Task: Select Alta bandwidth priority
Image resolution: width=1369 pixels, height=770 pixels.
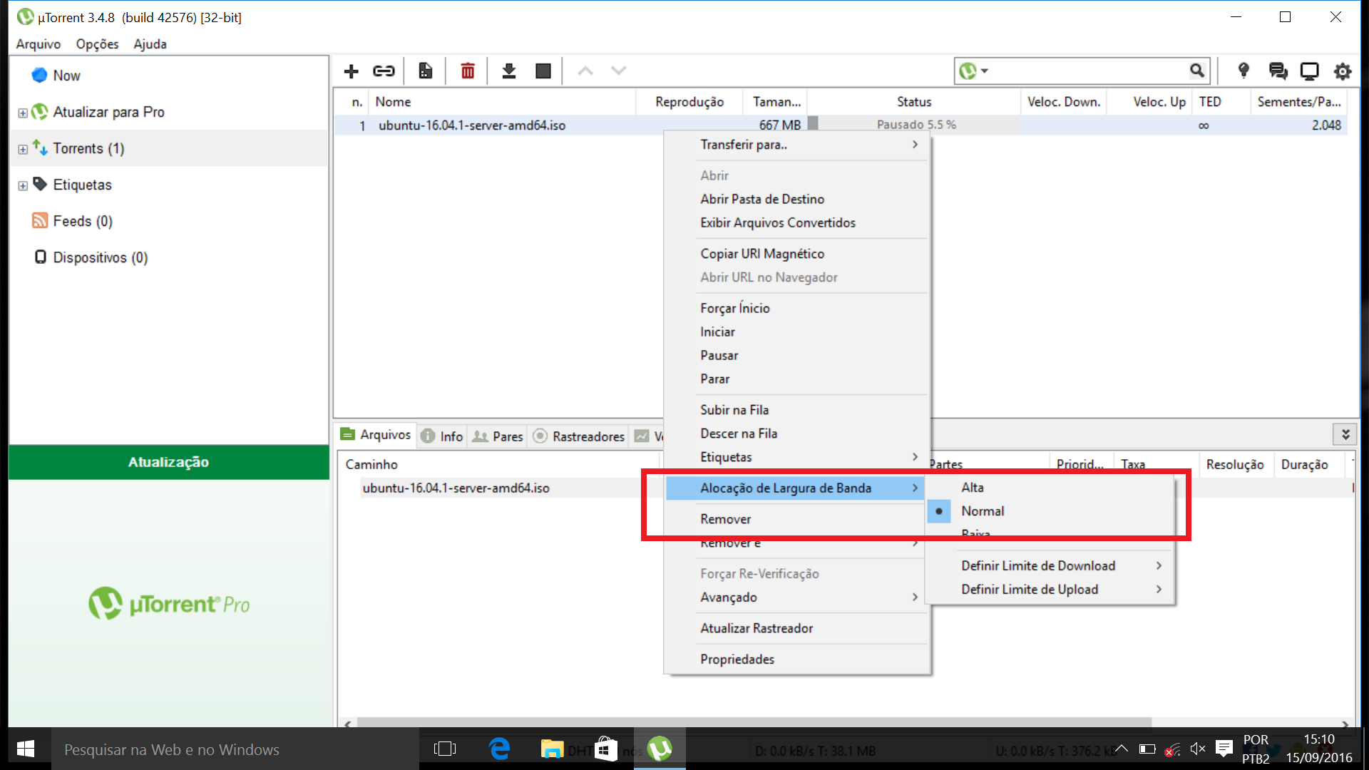Action: coord(1050,488)
